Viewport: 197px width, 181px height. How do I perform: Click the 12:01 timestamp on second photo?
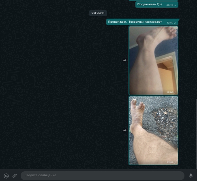coord(170,162)
